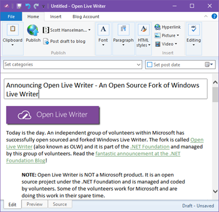Insert a Hyperlink

point(168,27)
